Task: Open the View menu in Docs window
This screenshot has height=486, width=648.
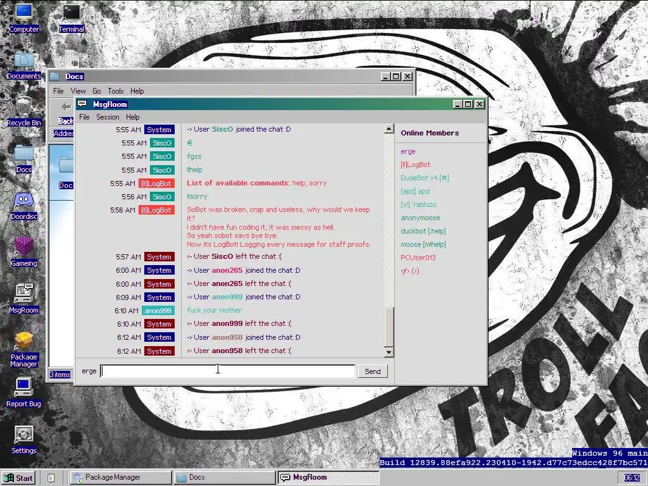Action: click(x=78, y=91)
